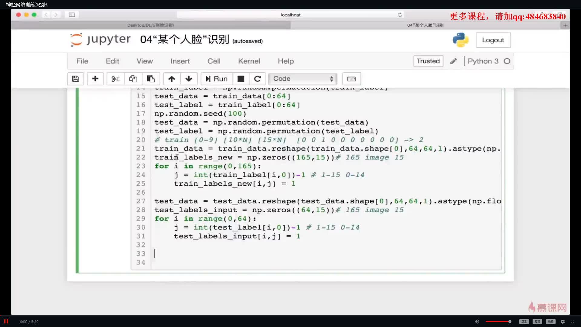Open the Kernel menu

click(x=249, y=61)
